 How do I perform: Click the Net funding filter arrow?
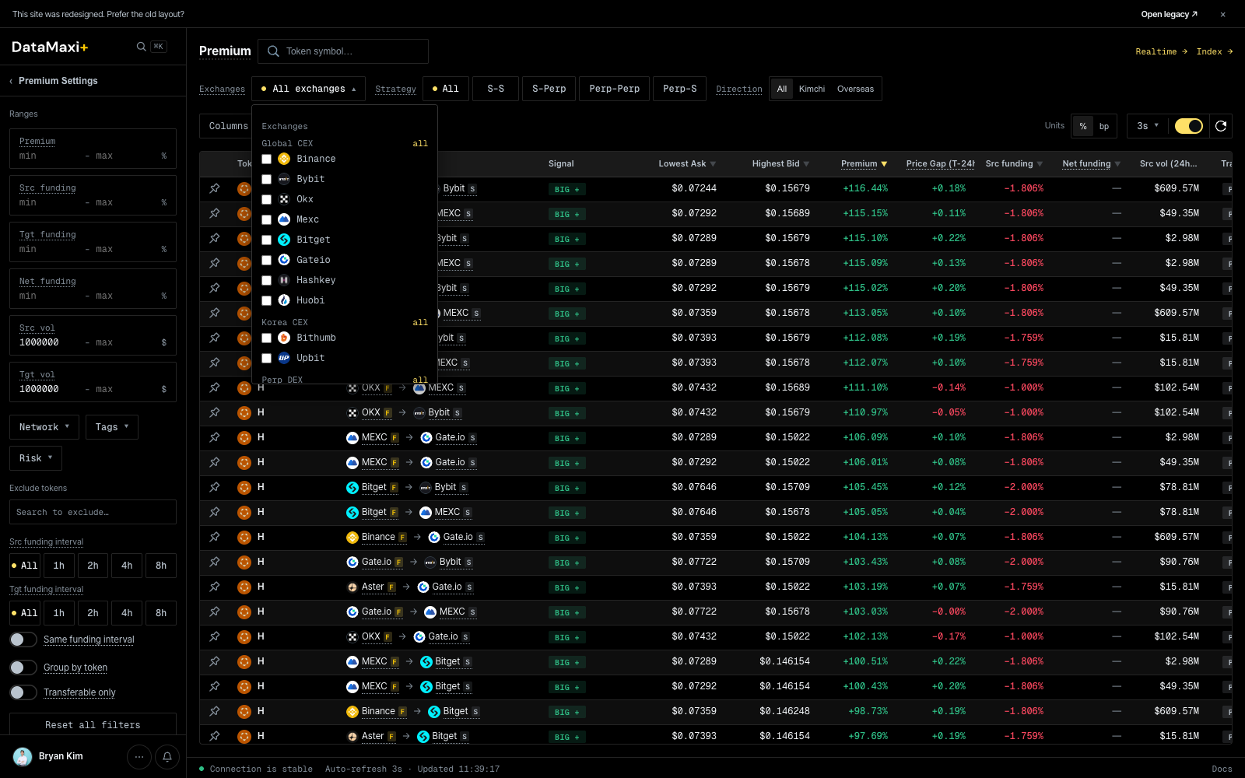click(x=1117, y=164)
